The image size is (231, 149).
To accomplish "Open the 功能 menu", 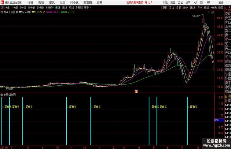I will [165, 2].
